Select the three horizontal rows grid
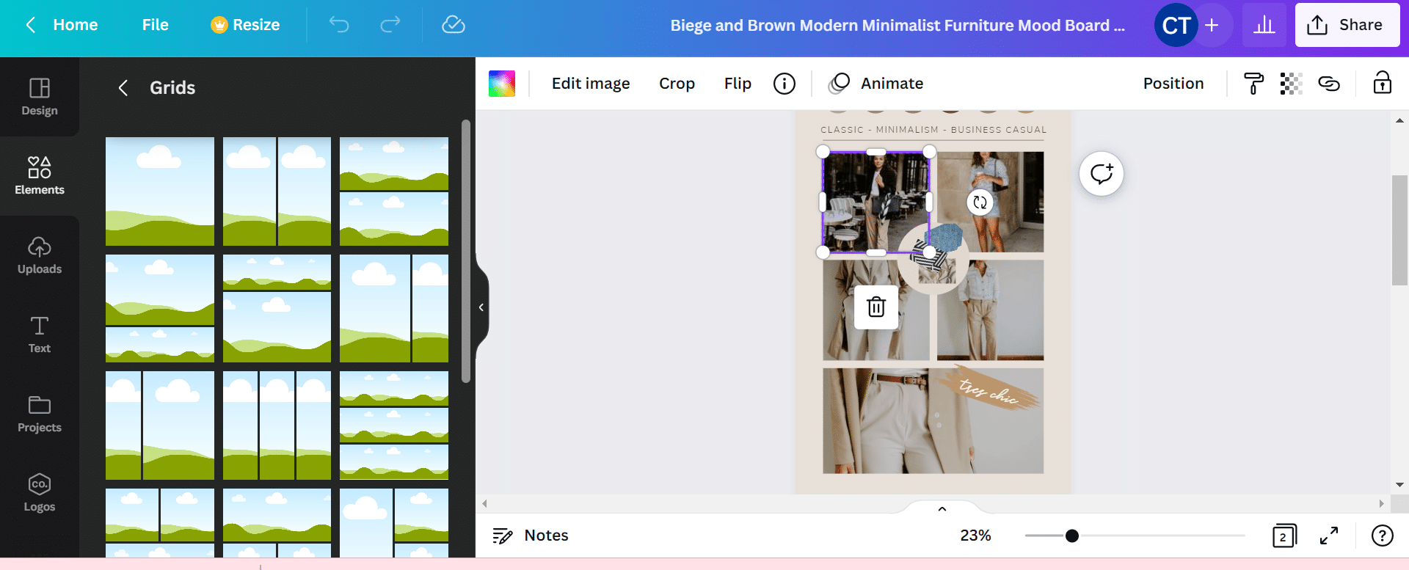 pyautogui.click(x=394, y=425)
